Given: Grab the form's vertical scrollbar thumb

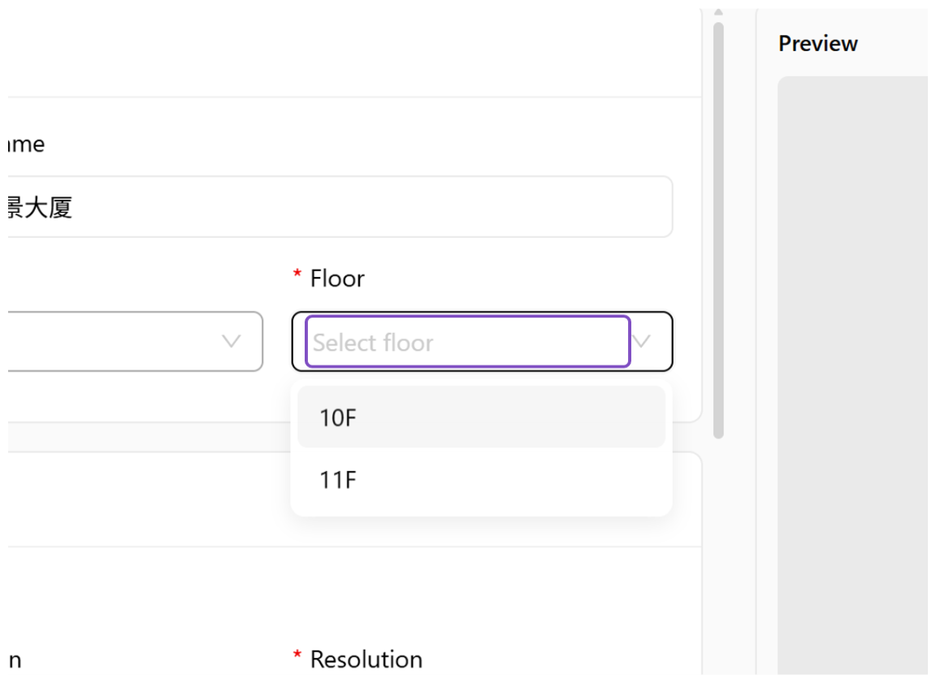Looking at the screenshot, I should coord(719,231).
